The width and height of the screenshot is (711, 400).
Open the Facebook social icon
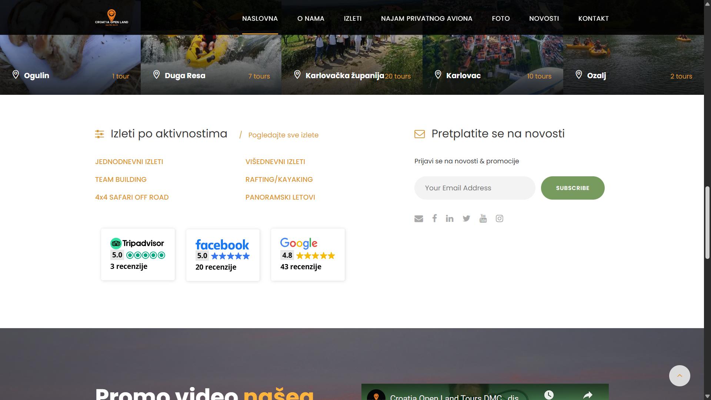point(434,218)
